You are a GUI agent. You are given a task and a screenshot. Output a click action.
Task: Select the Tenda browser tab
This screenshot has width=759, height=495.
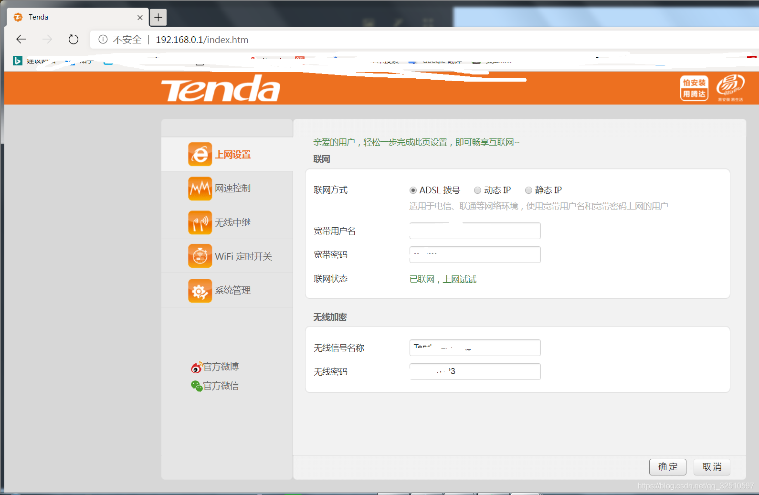click(x=78, y=17)
